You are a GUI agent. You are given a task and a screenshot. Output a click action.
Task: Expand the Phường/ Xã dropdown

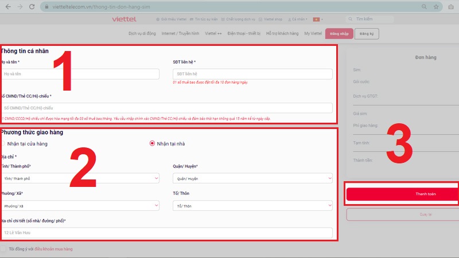coord(80,205)
